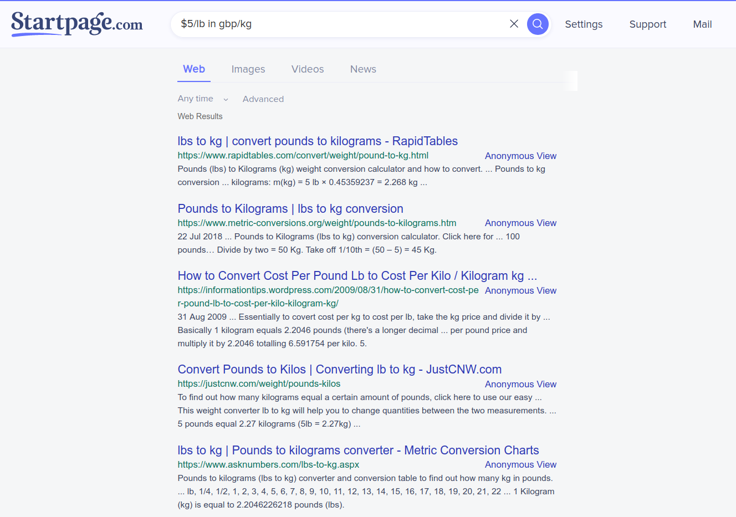Image resolution: width=736 pixels, height=517 pixels.
Task: Open Anonymous View for the wordpress result
Action: (x=520, y=291)
